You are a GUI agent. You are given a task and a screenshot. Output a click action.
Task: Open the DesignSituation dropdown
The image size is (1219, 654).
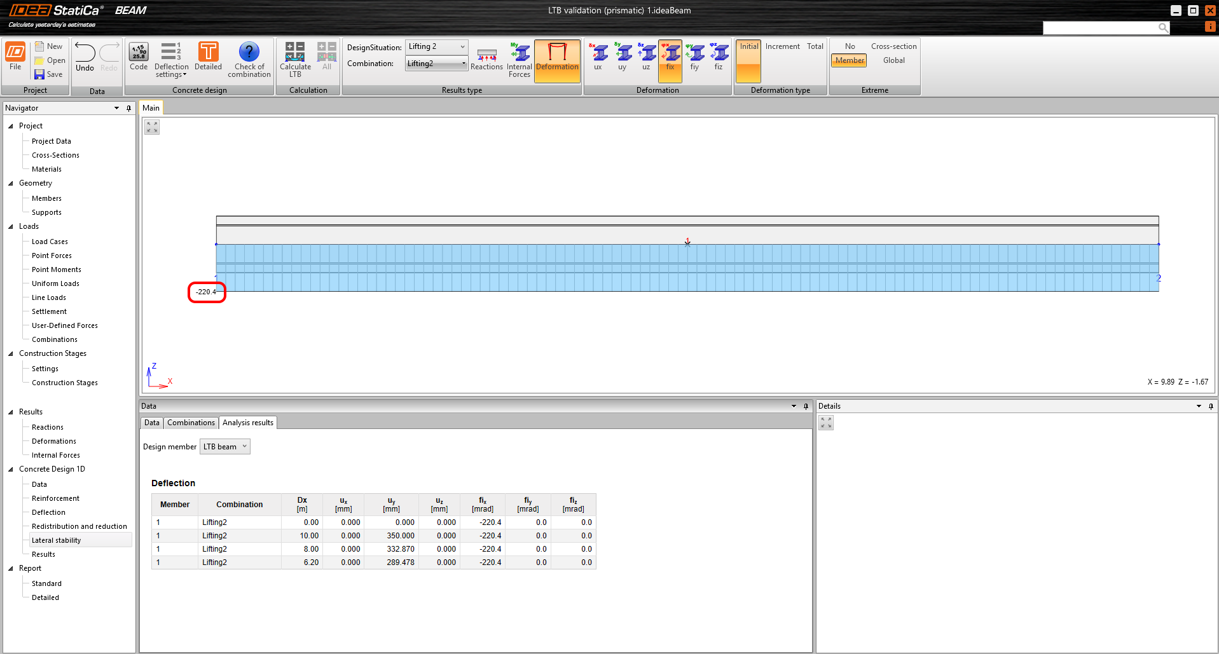coord(436,46)
